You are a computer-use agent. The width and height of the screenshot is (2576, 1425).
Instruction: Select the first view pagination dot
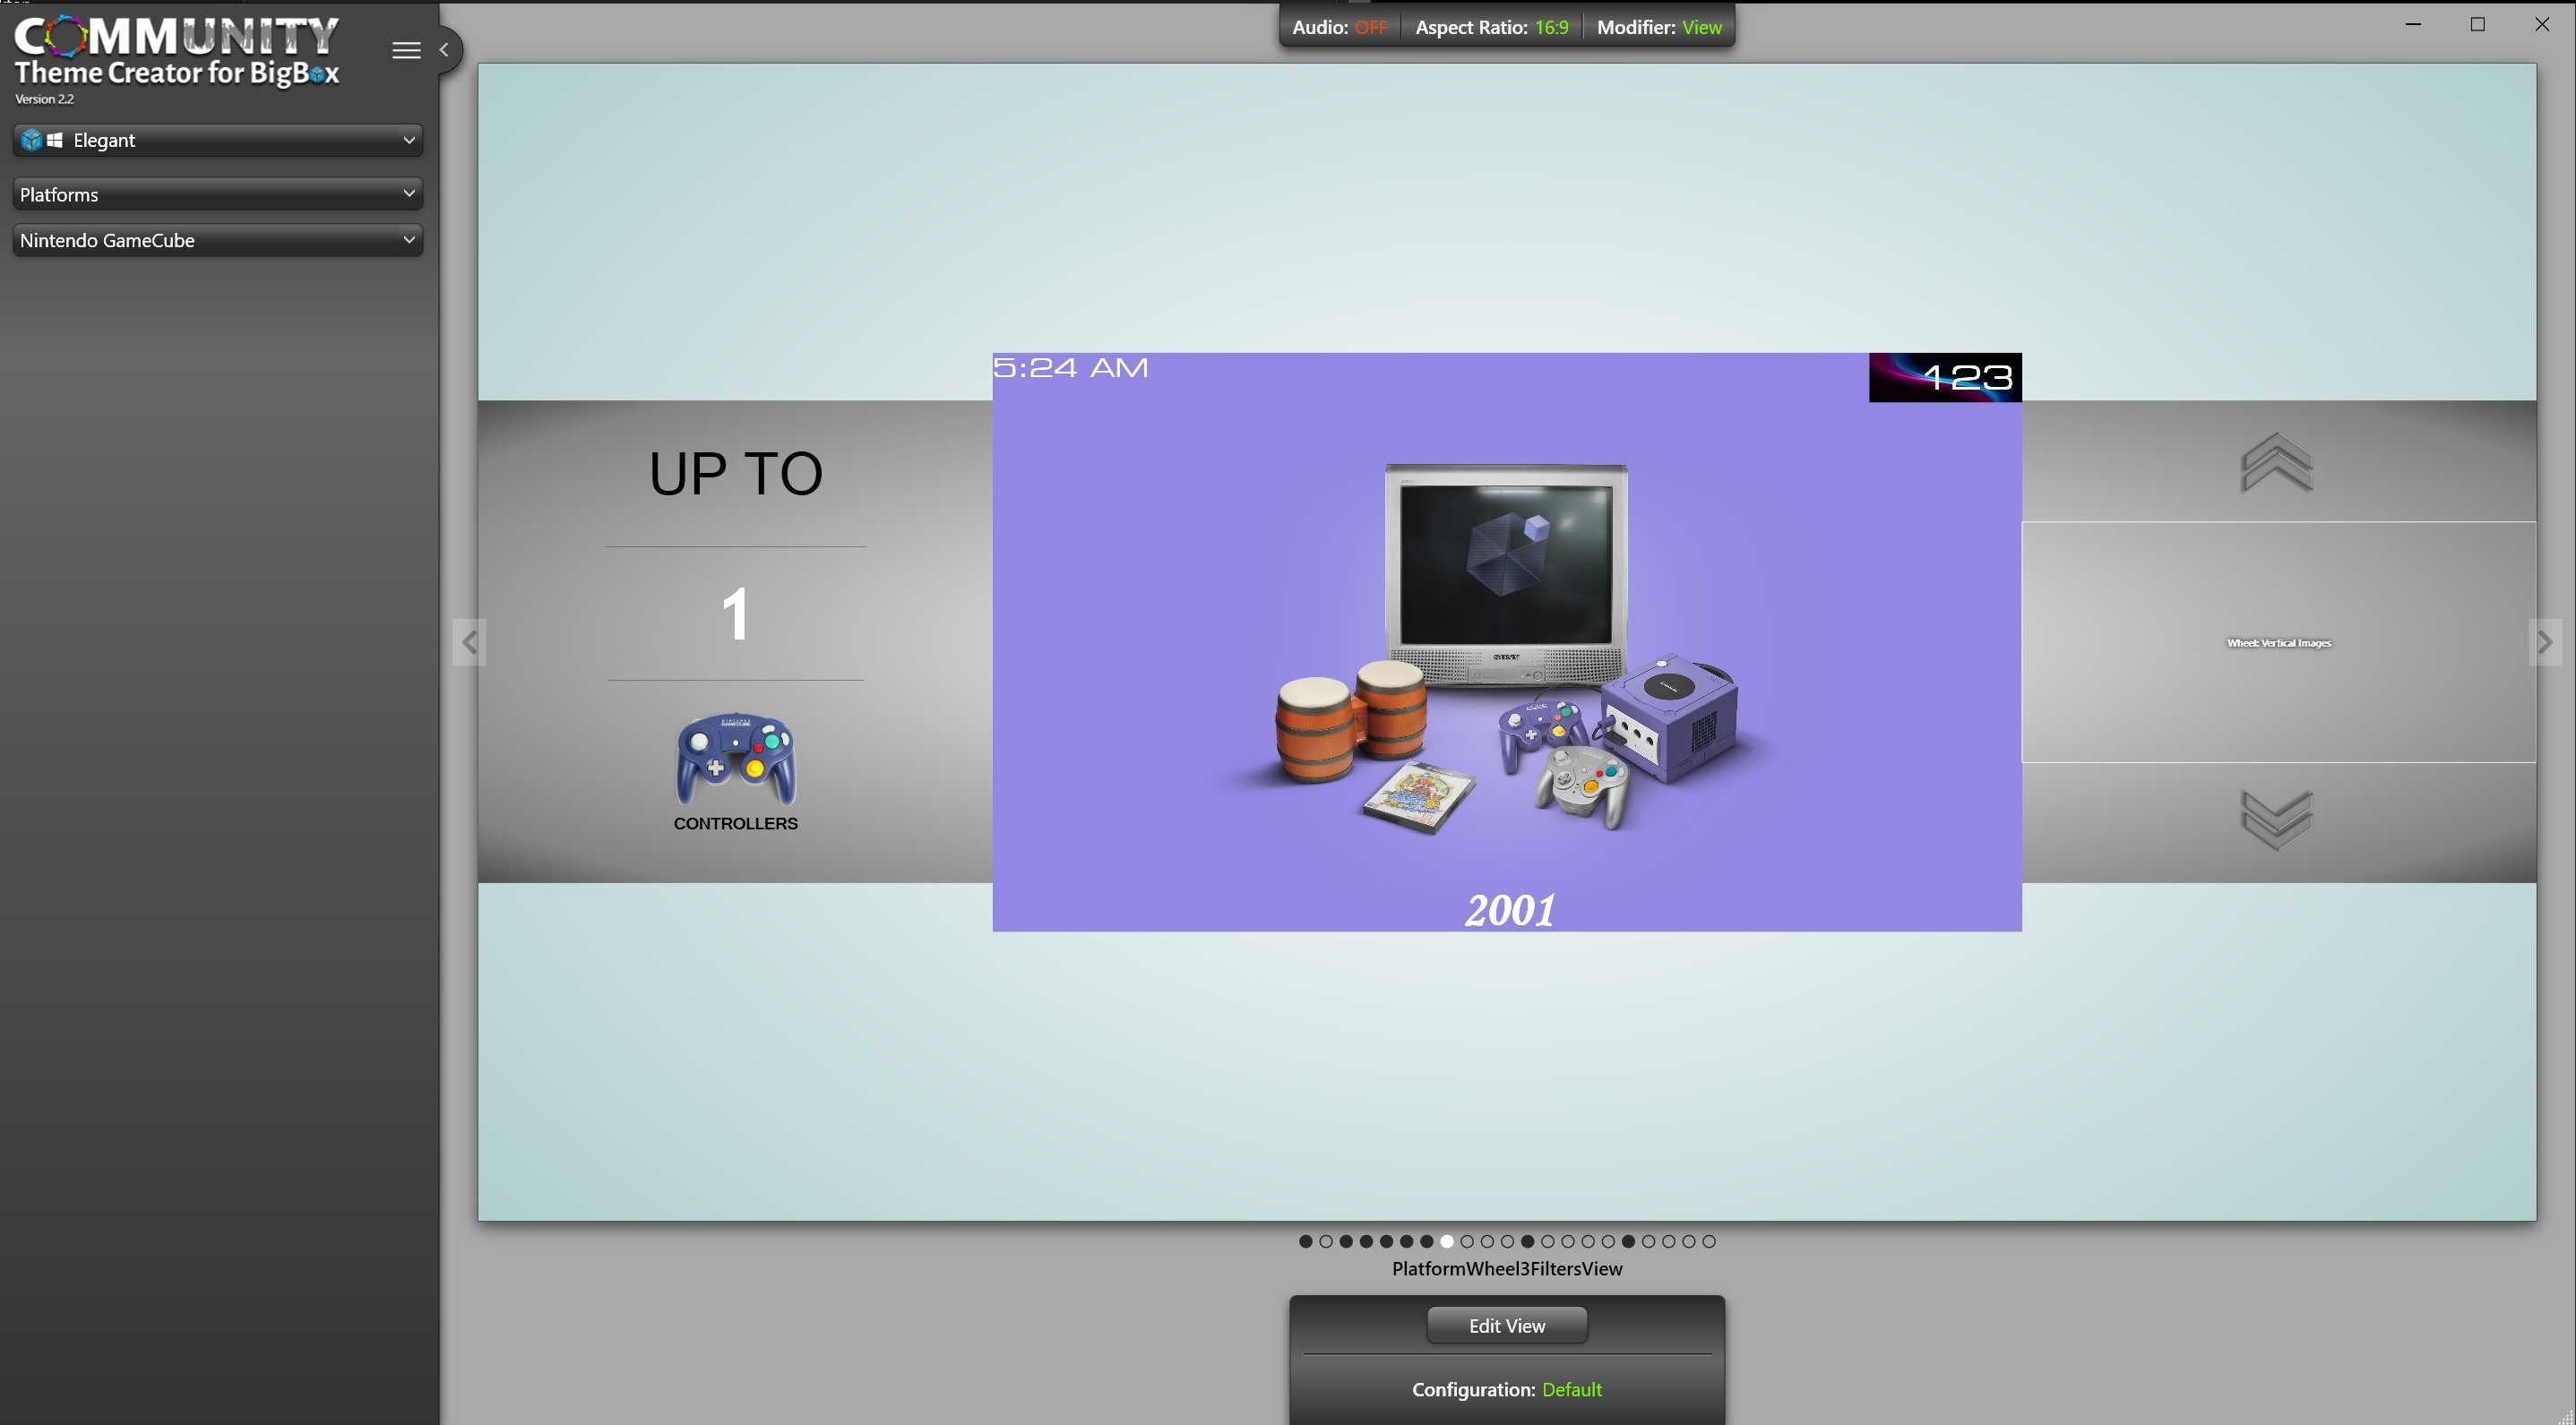1306,1241
